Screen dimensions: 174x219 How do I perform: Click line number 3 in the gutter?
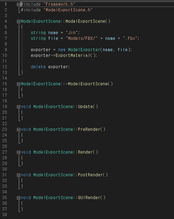[6, 16]
